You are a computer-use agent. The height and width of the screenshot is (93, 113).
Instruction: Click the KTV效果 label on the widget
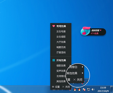tap(95, 33)
